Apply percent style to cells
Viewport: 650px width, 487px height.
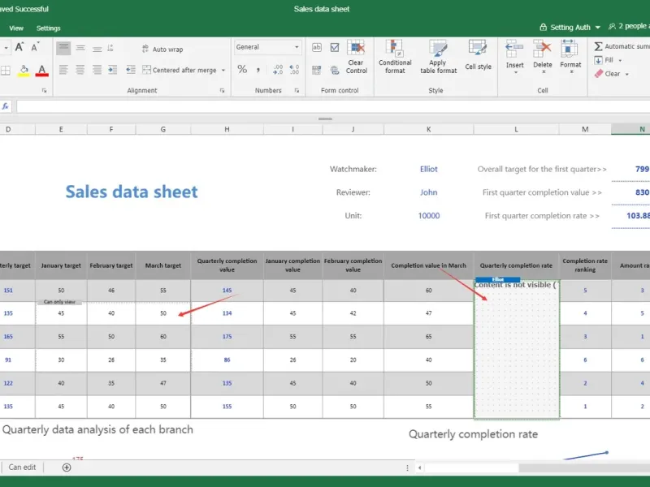242,70
